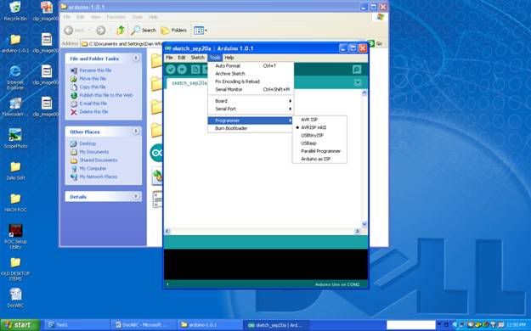Open the DocABC desktop document
This screenshot has height=331, width=531.
[15, 298]
